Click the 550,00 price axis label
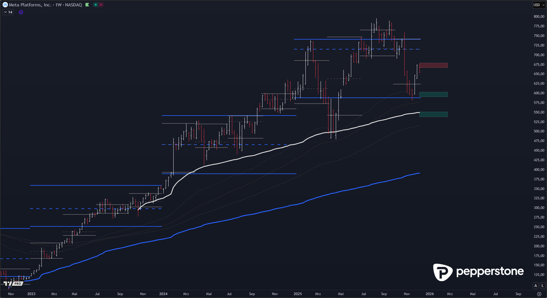 (539, 112)
